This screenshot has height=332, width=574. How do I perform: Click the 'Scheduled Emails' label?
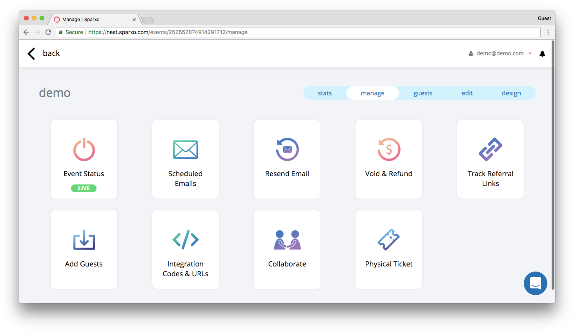tap(186, 179)
